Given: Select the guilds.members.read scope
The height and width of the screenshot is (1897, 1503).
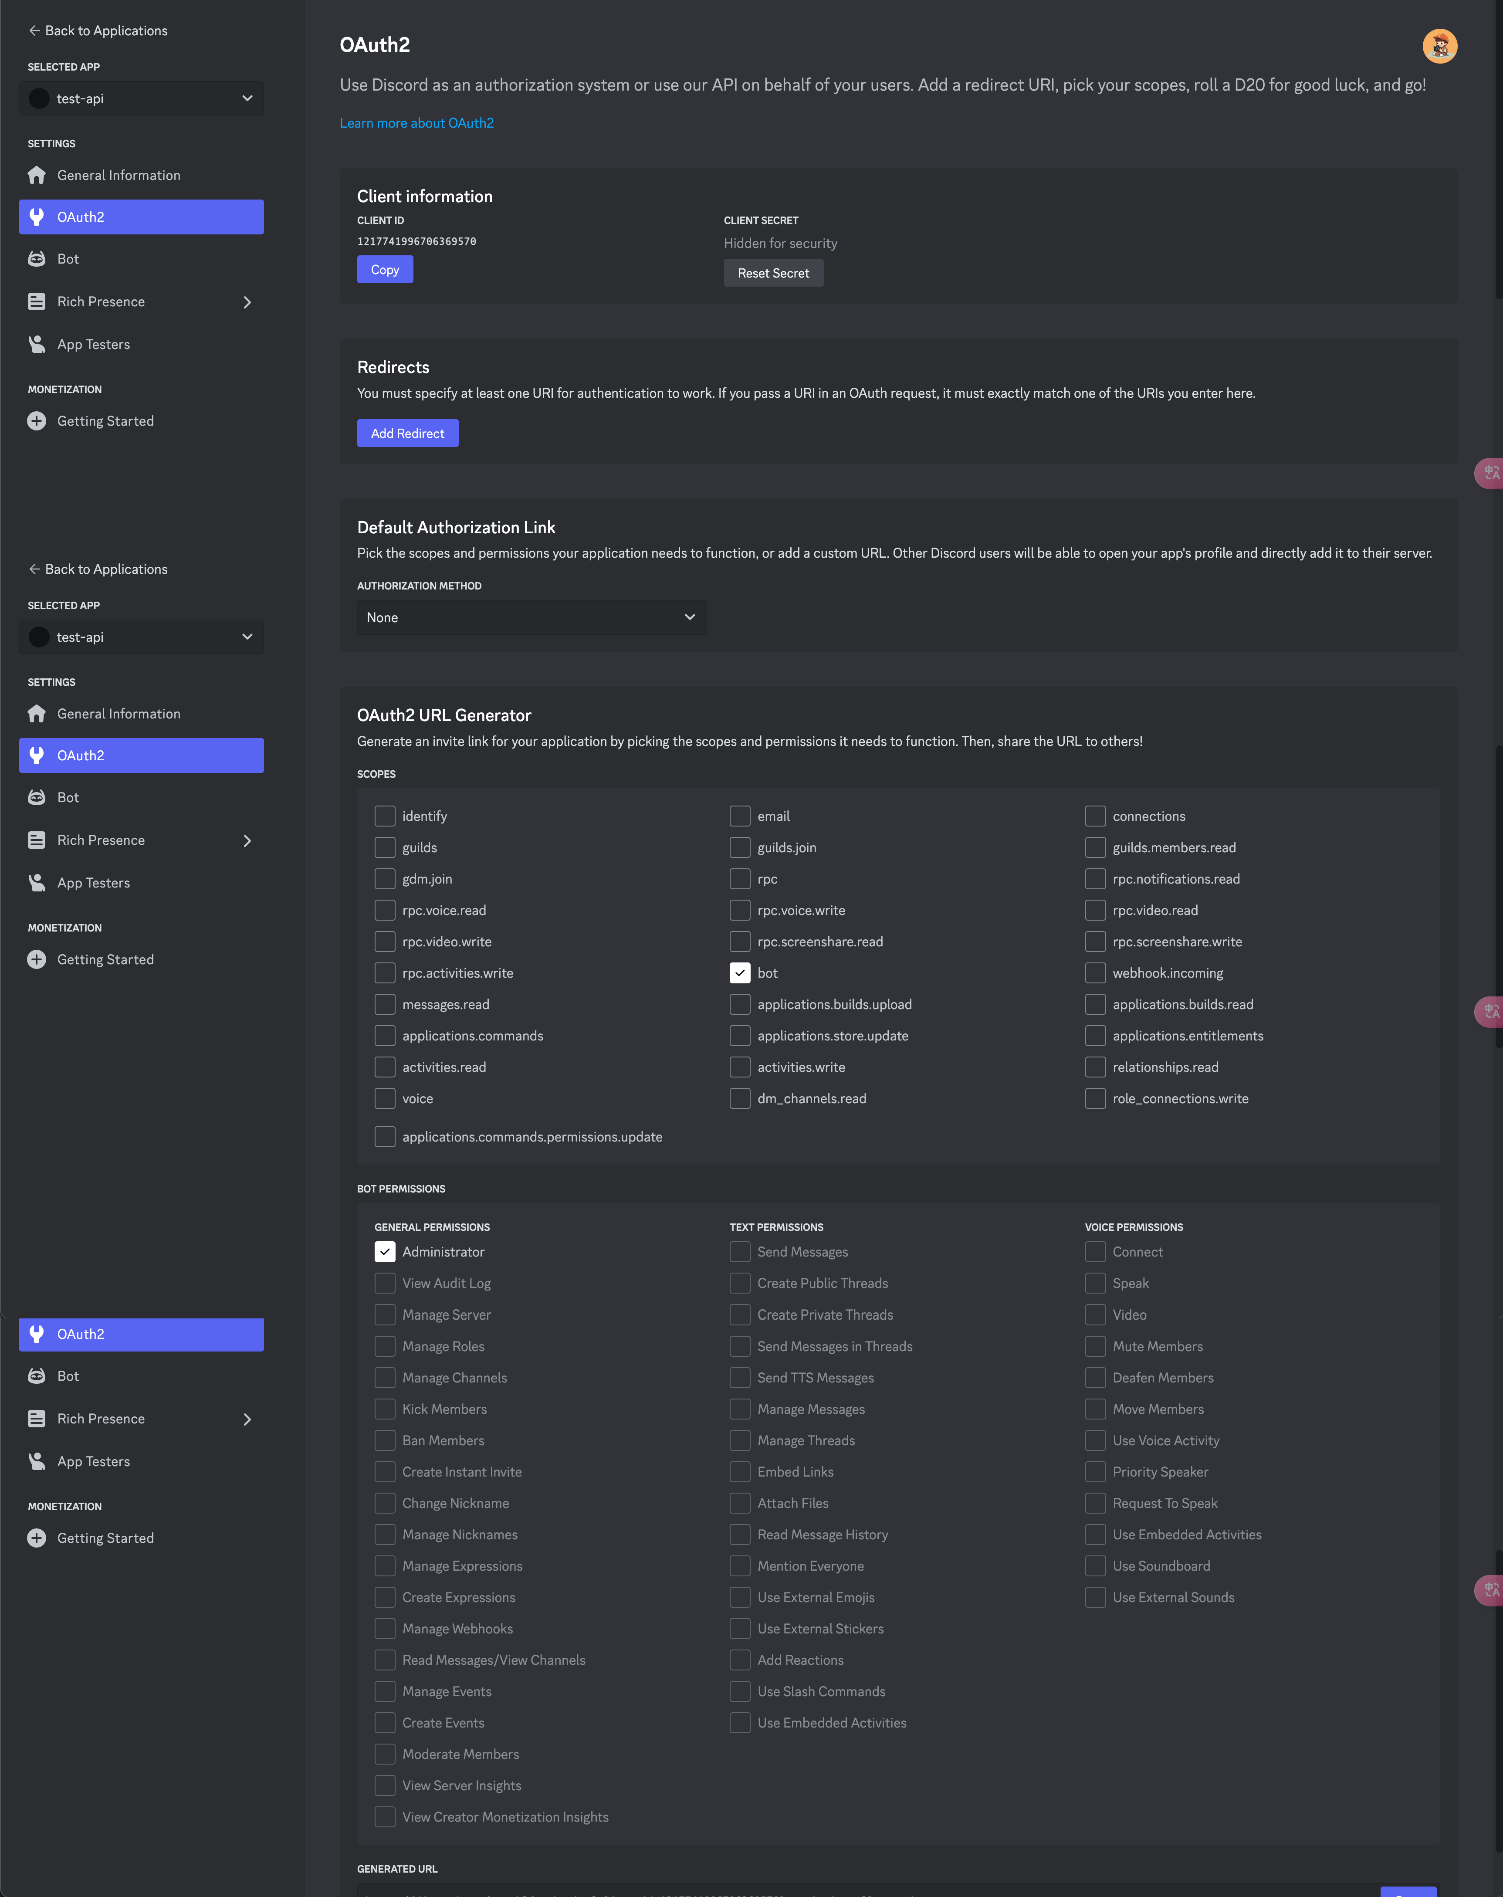Looking at the screenshot, I should (1096, 847).
